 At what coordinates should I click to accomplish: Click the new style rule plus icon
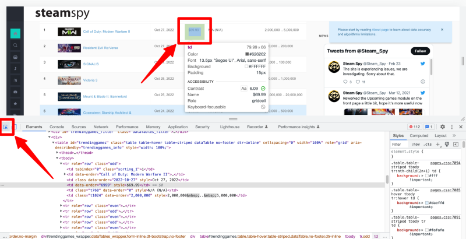437,144
